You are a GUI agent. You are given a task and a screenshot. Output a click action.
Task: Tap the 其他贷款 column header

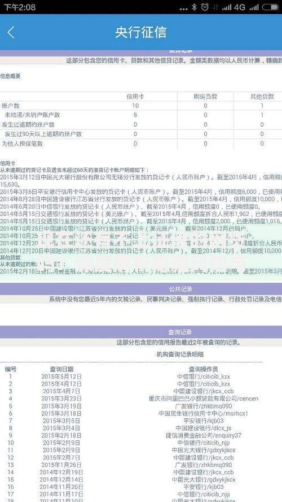[262, 96]
